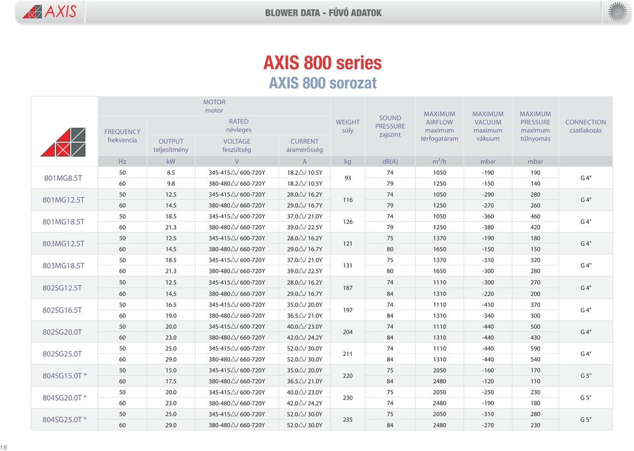
Task: Select model 801MG12.5T in the table
Action: 63,200
